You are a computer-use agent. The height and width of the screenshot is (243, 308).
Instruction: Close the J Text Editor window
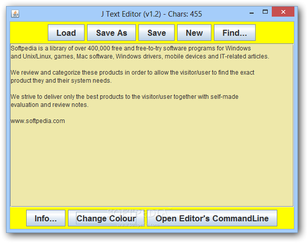tap(283, 12)
